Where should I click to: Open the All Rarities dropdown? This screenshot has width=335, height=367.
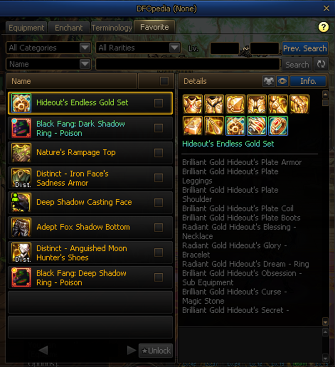(138, 48)
